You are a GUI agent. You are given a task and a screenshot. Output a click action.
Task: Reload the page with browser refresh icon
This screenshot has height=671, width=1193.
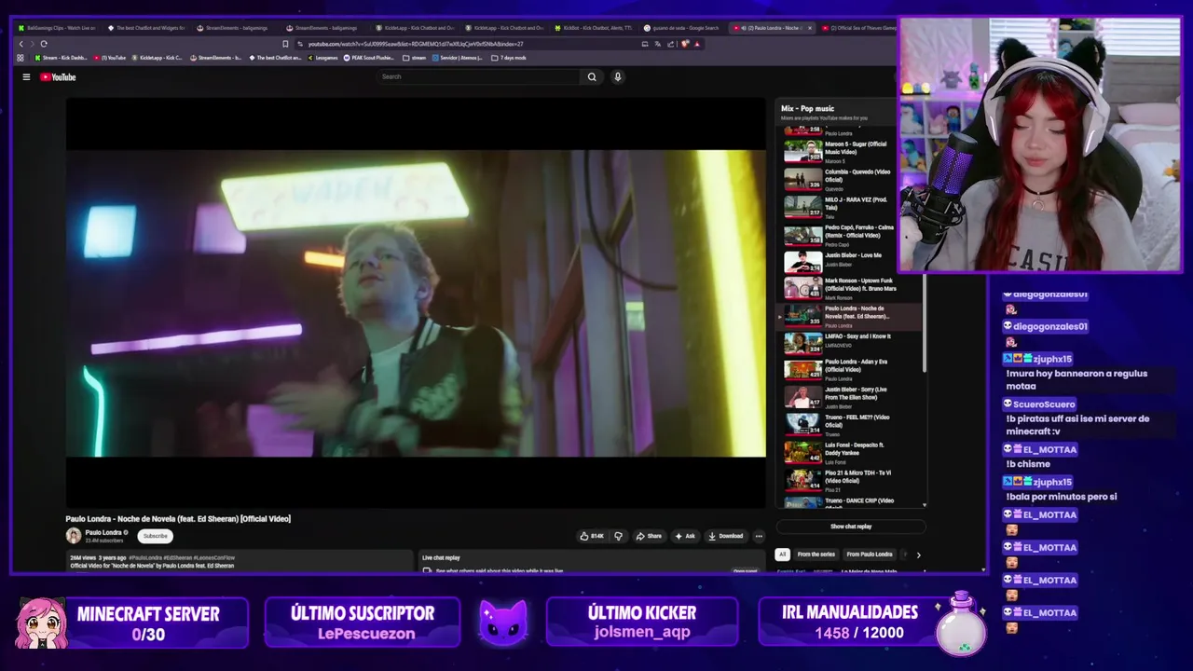(43, 44)
